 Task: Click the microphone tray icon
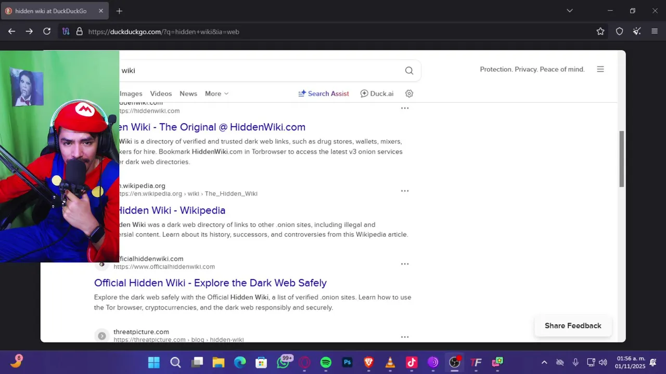pyautogui.click(x=575, y=363)
